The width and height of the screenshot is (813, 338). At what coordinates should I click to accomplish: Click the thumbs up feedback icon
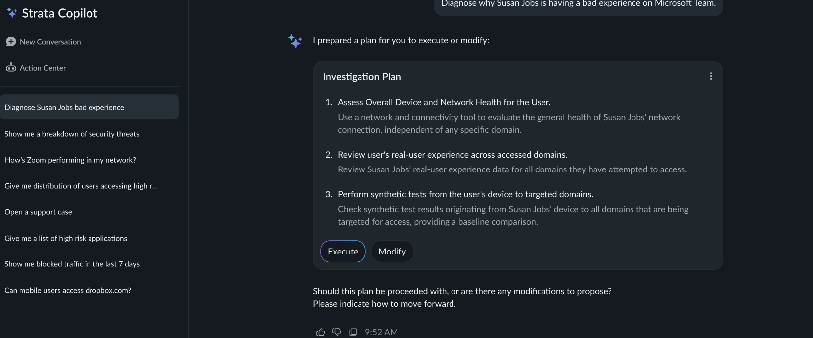pyautogui.click(x=321, y=332)
